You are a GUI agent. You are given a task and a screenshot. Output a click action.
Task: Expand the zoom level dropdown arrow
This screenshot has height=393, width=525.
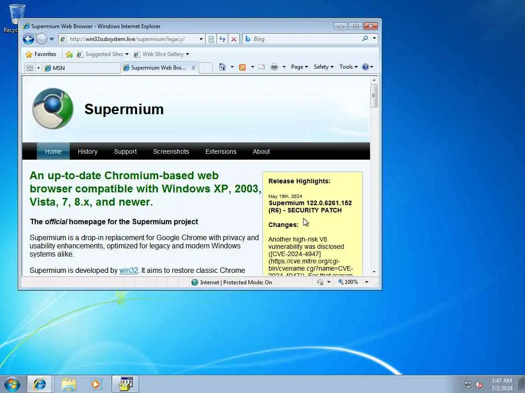366,282
